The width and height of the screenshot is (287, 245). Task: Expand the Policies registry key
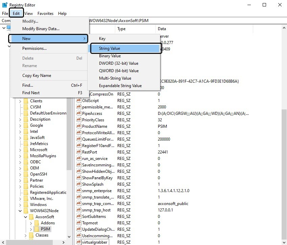(20, 186)
